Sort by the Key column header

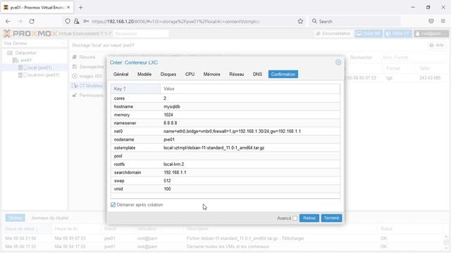pyautogui.click(x=135, y=89)
